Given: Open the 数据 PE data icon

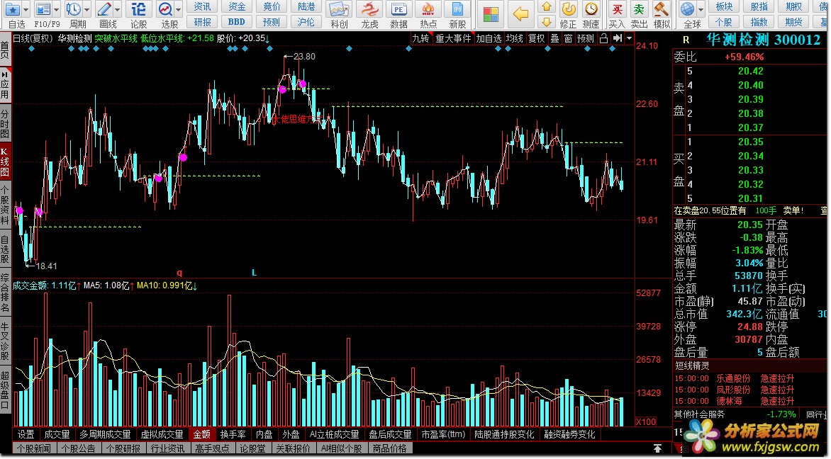Looking at the screenshot, I should tap(398, 9).
